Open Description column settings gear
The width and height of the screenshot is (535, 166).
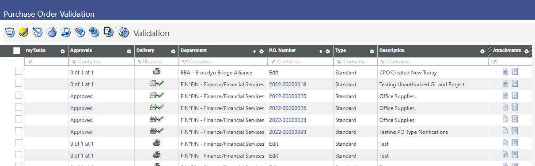(x=482, y=51)
